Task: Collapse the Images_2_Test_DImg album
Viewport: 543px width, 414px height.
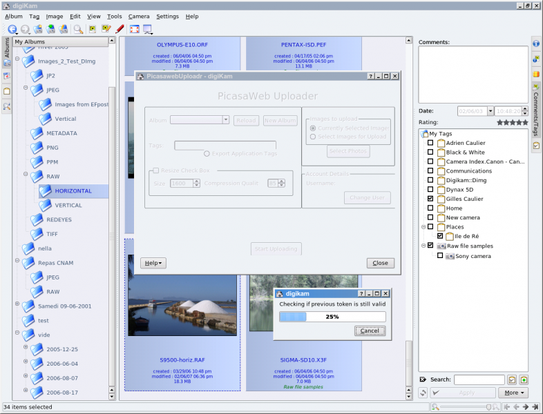Action: tap(17, 59)
